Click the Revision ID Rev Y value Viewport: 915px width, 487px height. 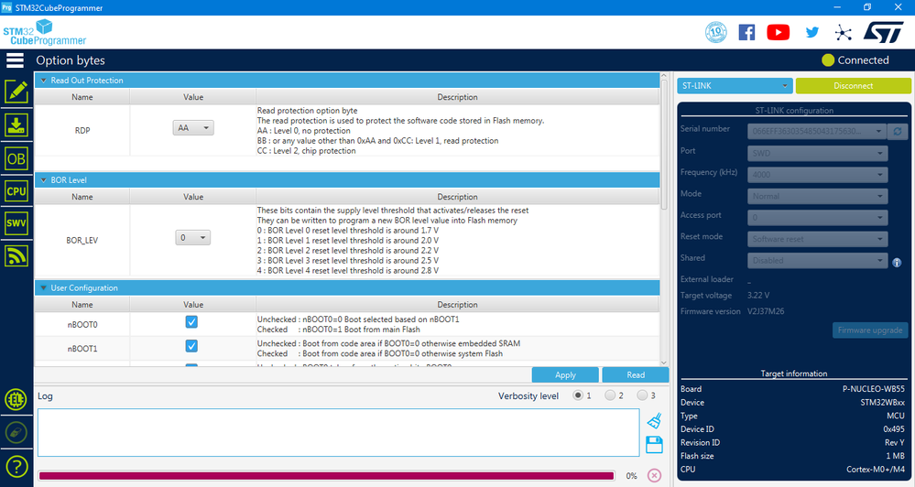click(x=895, y=443)
